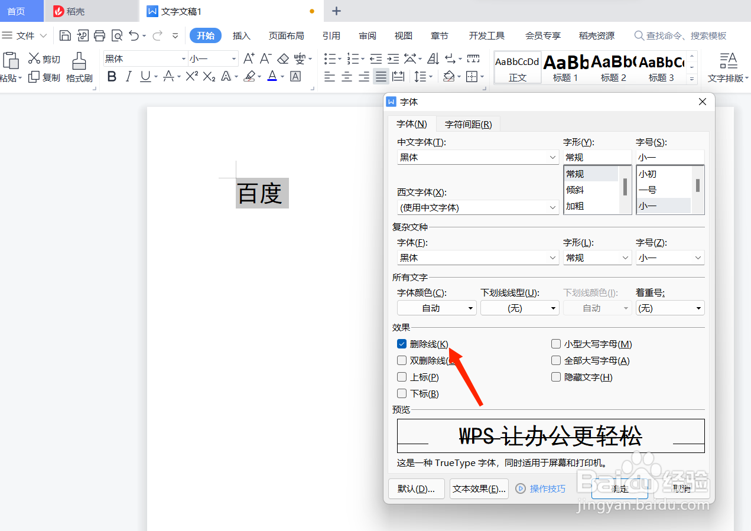
Task: Open the 字体颜色 auto color picker
Action: (437, 308)
